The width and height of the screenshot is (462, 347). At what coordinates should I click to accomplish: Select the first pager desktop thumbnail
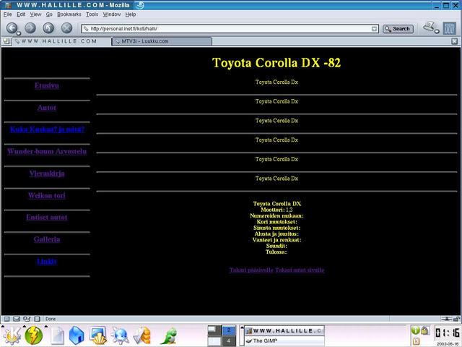coord(214,330)
